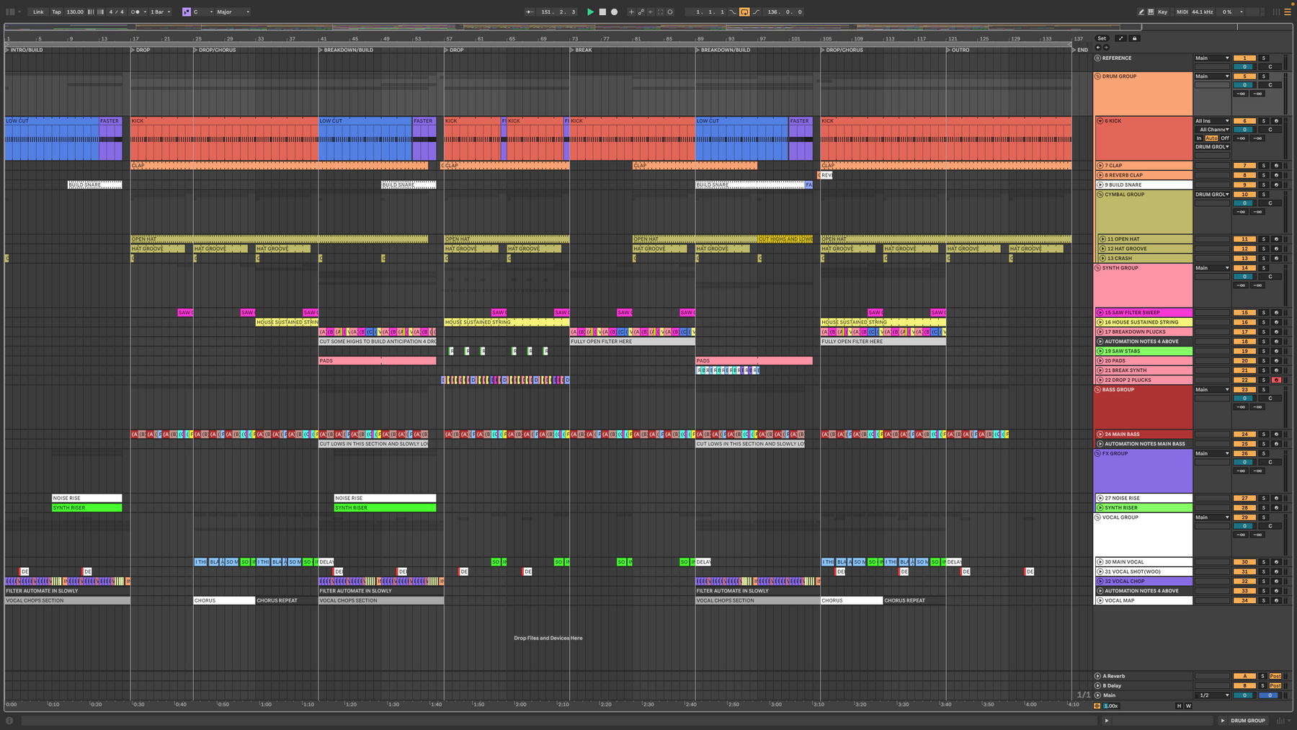Open the metronome settings dropdown arrow
This screenshot has width=1297, height=730.
tap(145, 12)
